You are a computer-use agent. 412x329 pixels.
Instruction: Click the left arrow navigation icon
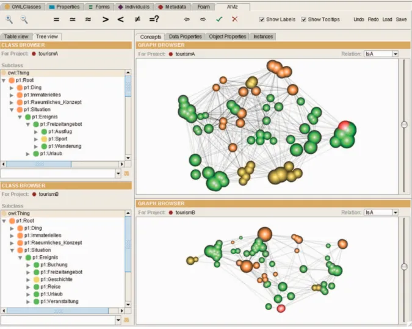click(187, 20)
